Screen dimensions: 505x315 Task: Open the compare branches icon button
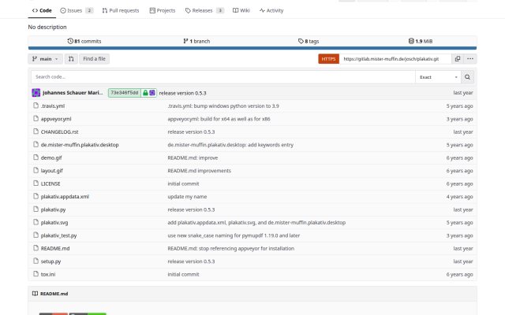click(x=71, y=59)
